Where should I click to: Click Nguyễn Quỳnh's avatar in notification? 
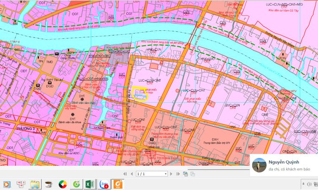click(259, 165)
